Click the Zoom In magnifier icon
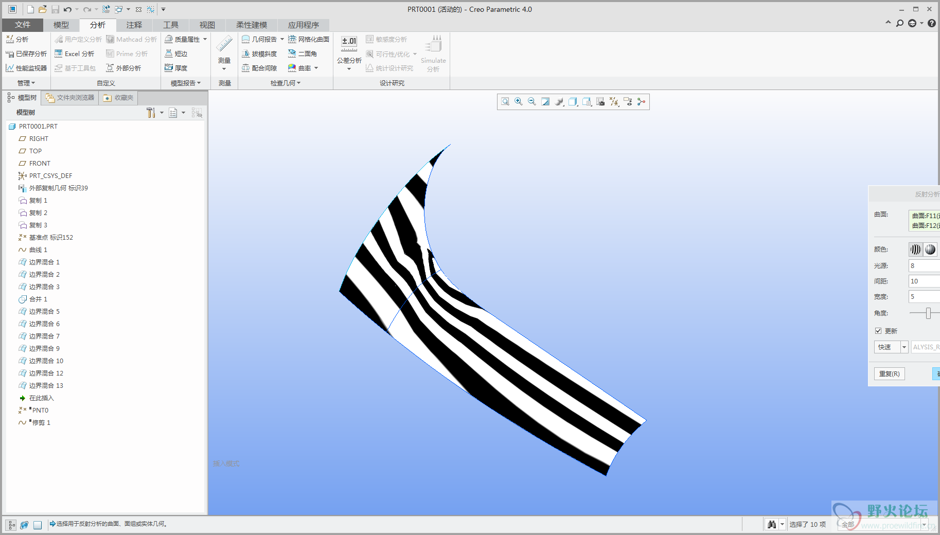The width and height of the screenshot is (940, 535). click(x=519, y=102)
